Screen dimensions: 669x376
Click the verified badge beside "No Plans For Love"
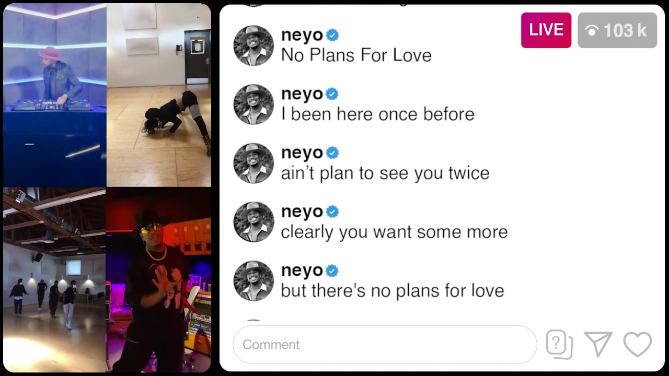pyautogui.click(x=332, y=35)
